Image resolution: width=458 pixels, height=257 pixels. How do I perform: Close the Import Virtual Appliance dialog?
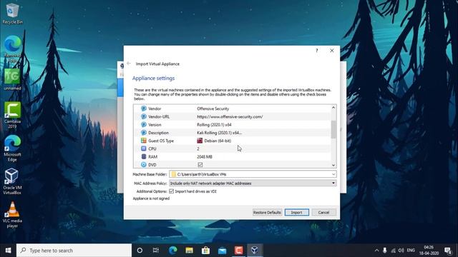pyautogui.click(x=332, y=51)
